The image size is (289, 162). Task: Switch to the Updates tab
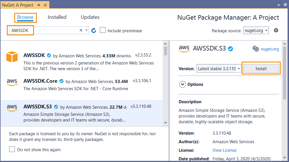90,17
